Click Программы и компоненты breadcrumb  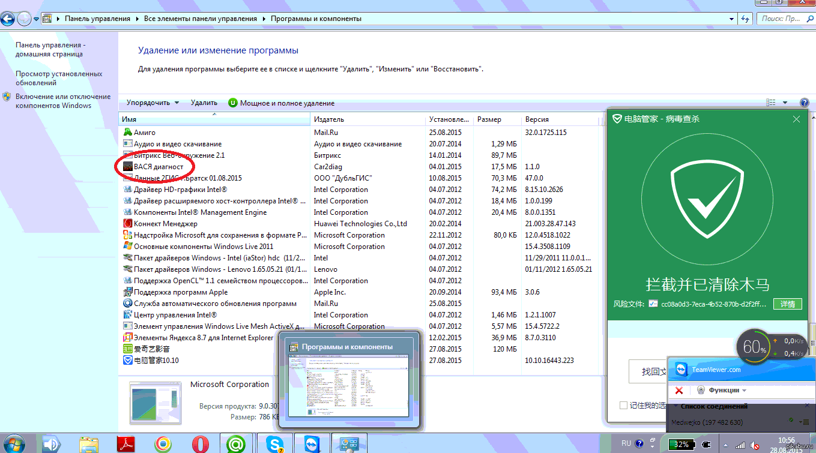tap(316, 19)
